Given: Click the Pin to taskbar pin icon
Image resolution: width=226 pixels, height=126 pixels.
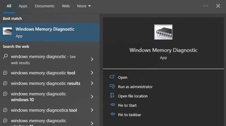Looking at the screenshot, I should [112, 114].
